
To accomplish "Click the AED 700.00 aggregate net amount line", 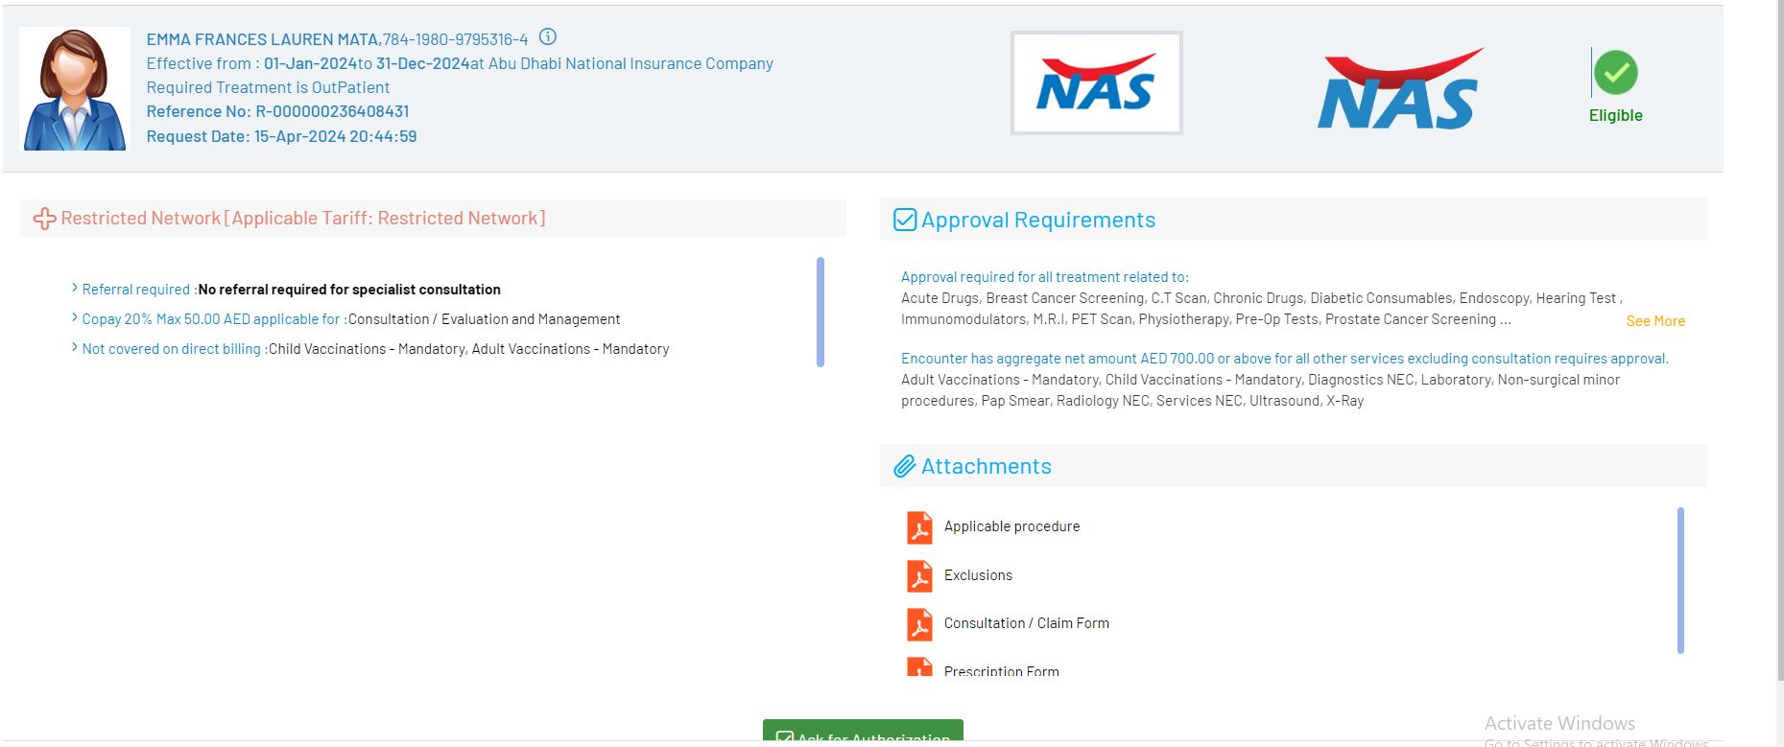I will pos(1285,359).
